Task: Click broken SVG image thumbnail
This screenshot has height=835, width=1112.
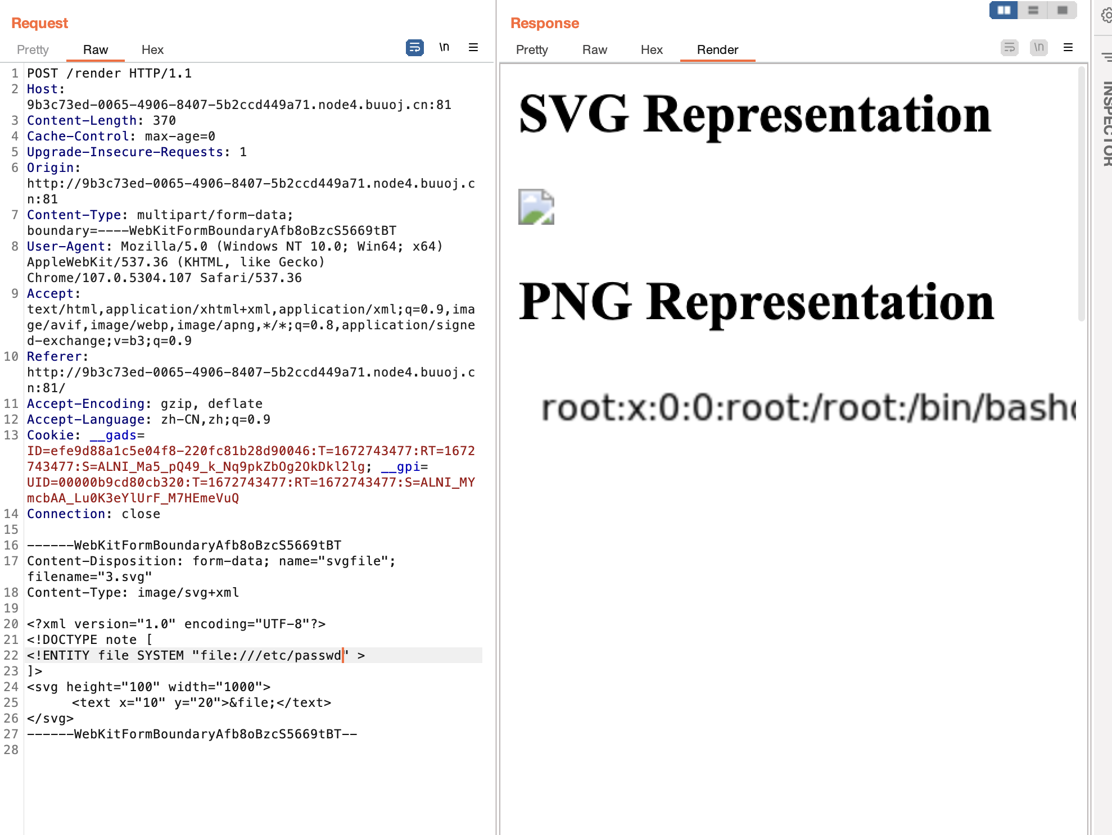Action: 536,207
